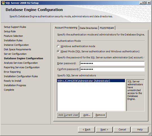
Task: Click Analysis Services Configuration step
Action: [21, 63]
